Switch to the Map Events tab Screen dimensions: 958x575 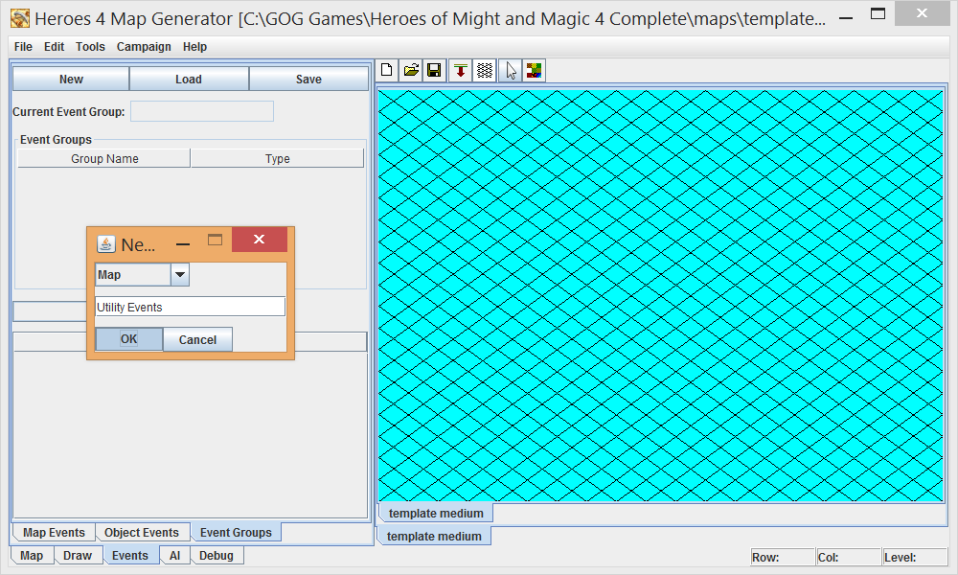click(54, 532)
